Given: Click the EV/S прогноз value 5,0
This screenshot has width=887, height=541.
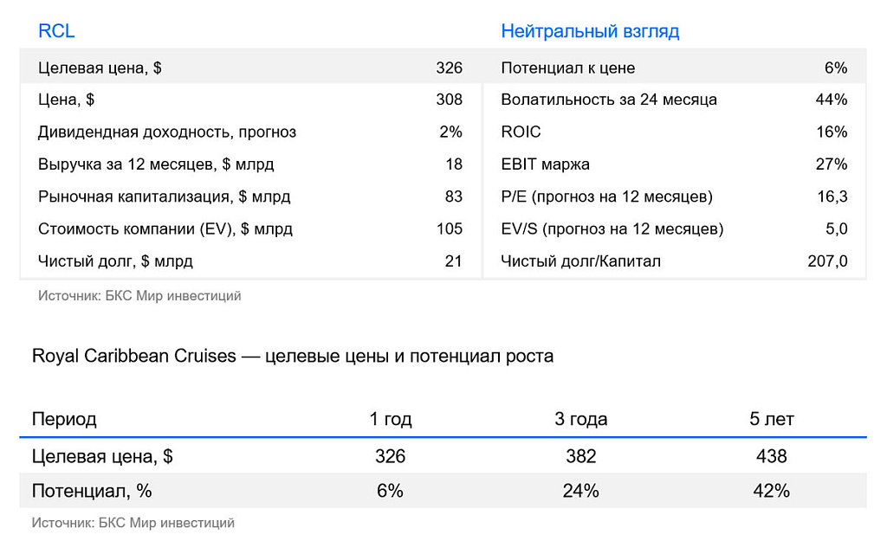Looking at the screenshot, I should [x=836, y=229].
